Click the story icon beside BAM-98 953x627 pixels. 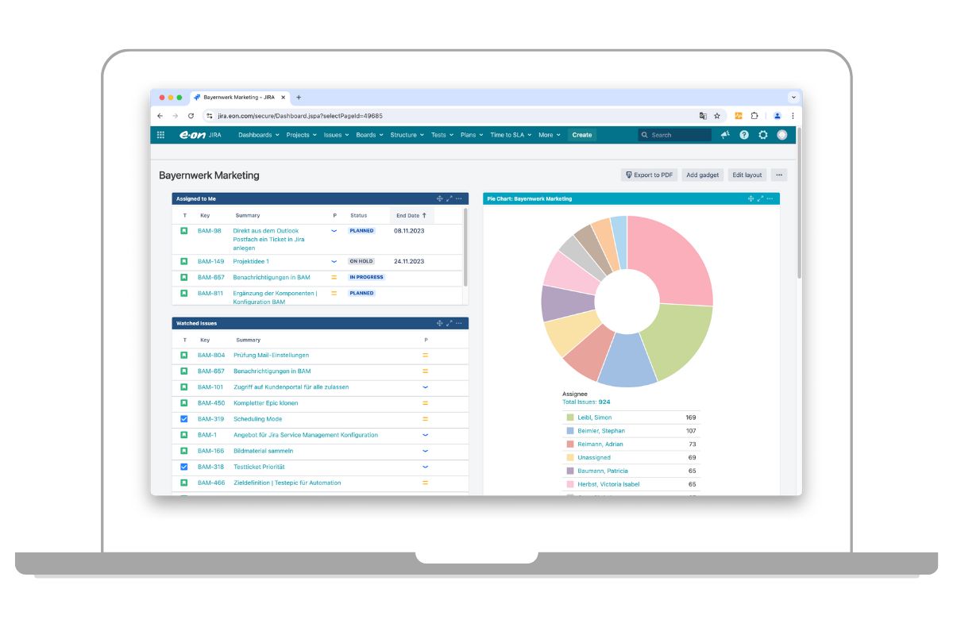pyautogui.click(x=184, y=231)
